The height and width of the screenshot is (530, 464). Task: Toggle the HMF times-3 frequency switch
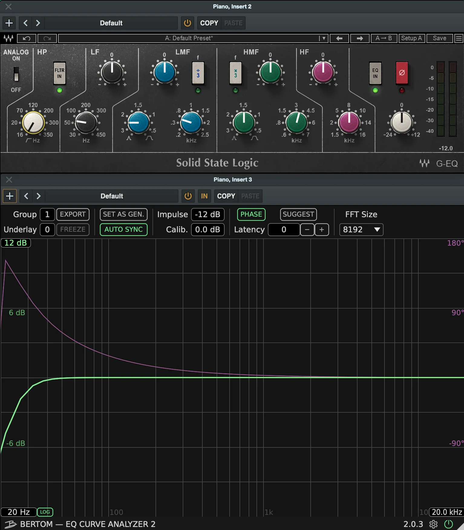click(x=236, y=73)
